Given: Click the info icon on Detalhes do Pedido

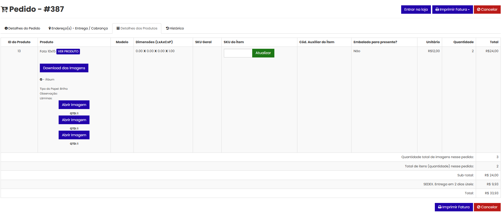Looking at the screenshot, I should pos(6,28).
